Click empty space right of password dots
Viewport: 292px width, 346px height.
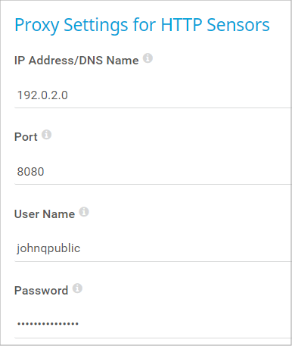[x=185, y=323]
